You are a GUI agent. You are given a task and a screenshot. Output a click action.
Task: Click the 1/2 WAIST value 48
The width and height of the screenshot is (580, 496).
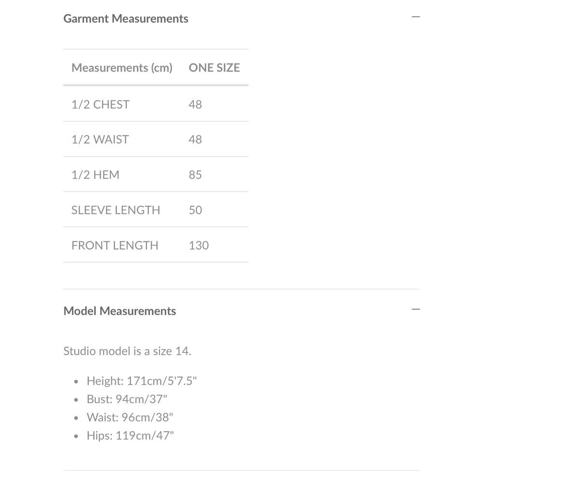(195, 139)
